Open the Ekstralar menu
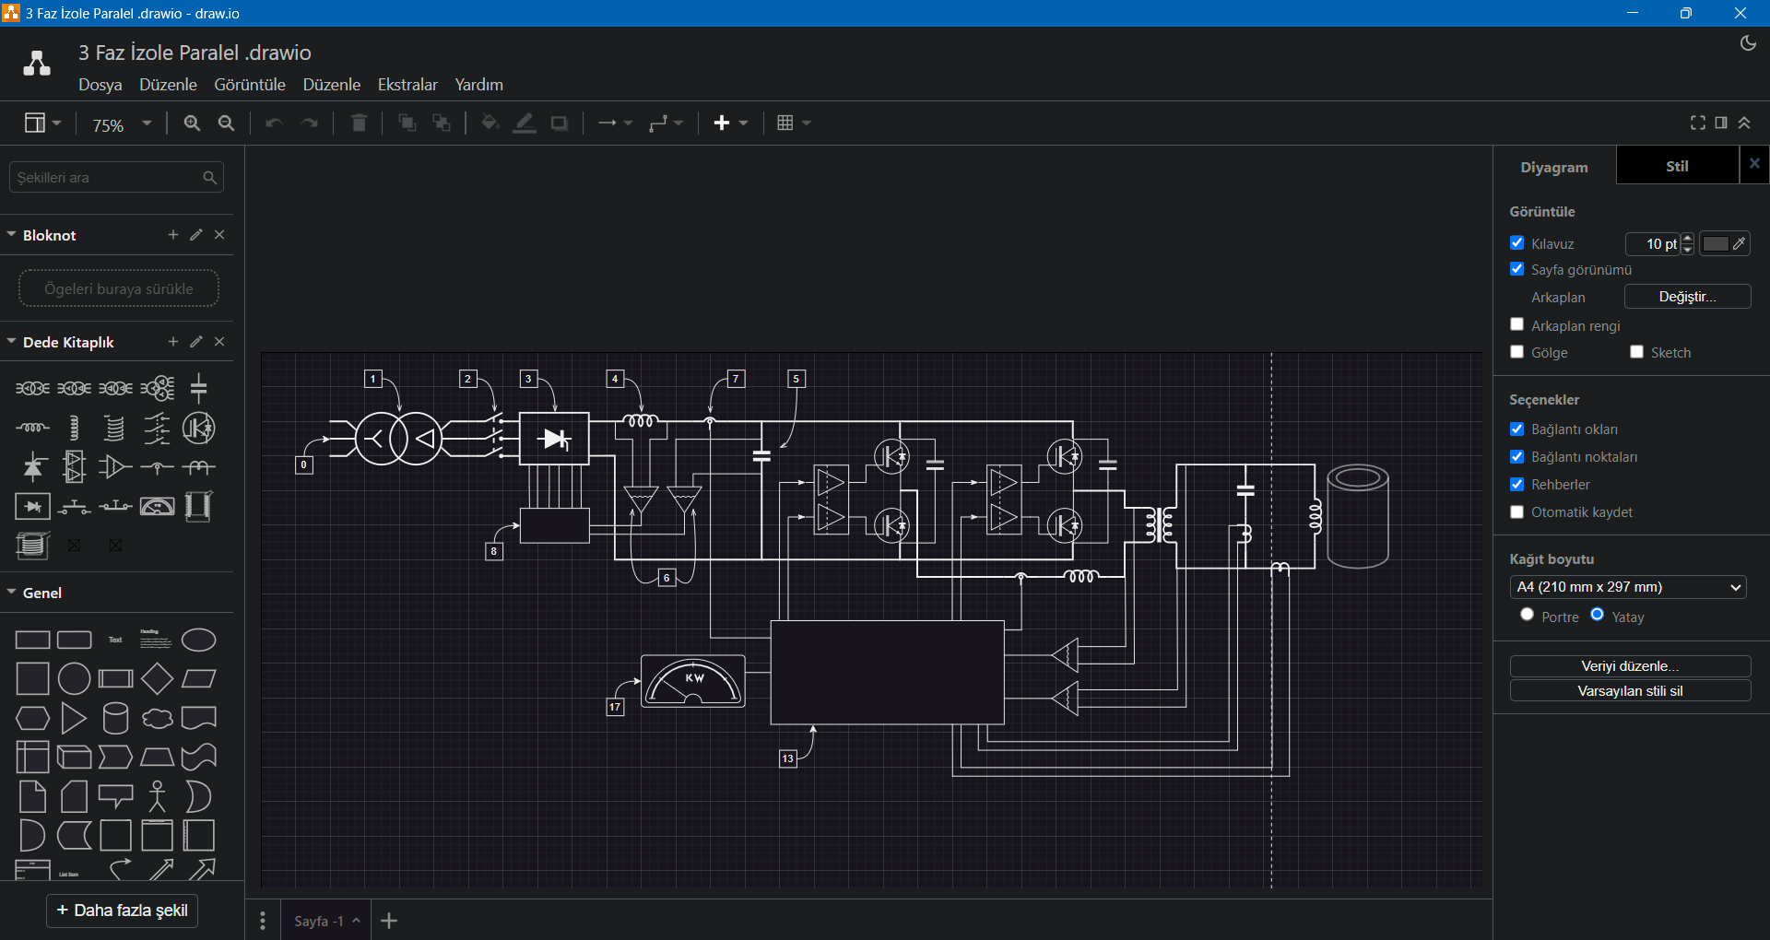The height and width of the screenshot is (940, 1770). click(407, 85)
